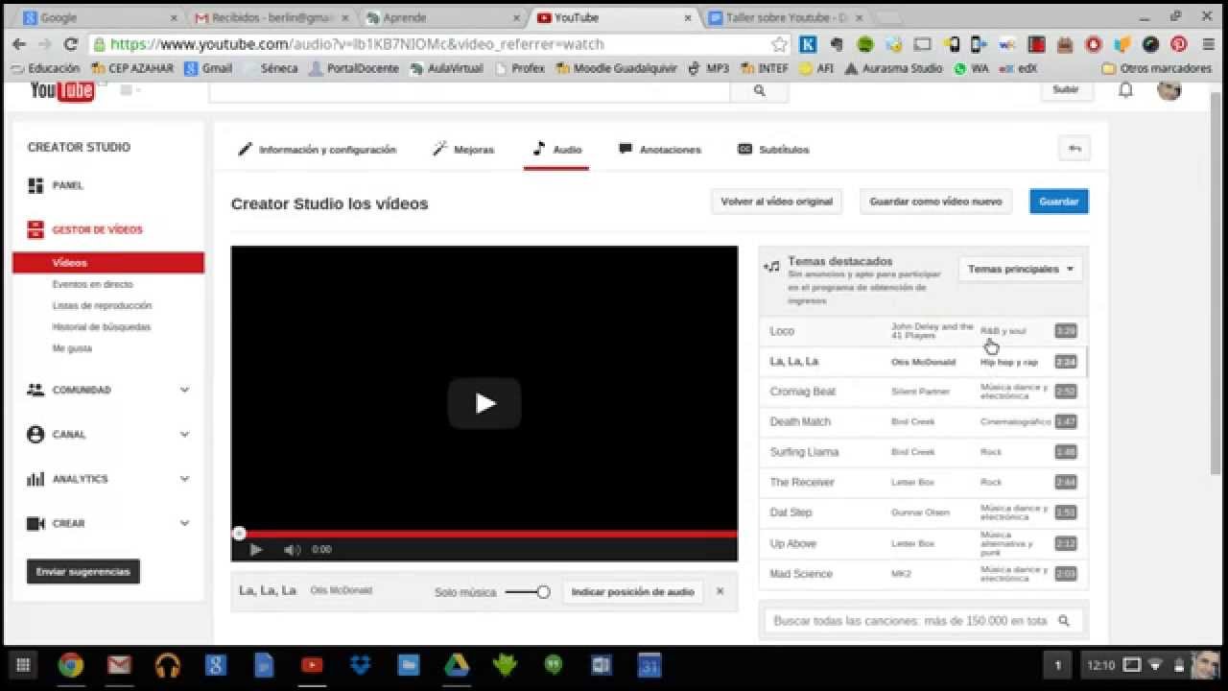Click the blue Guardar button
Viewport: 1228px width, 691px height.
[1059, 202]
